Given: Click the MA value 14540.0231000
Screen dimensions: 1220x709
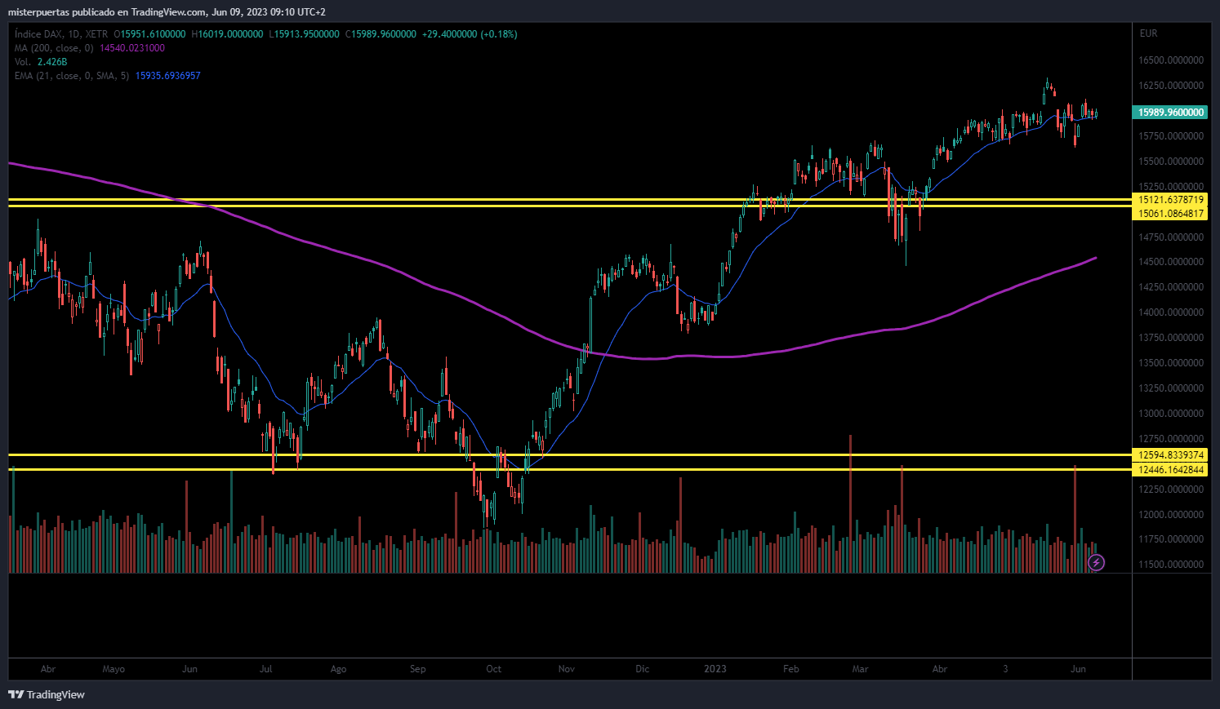Looking at the screenshot, I should (132, 48).
